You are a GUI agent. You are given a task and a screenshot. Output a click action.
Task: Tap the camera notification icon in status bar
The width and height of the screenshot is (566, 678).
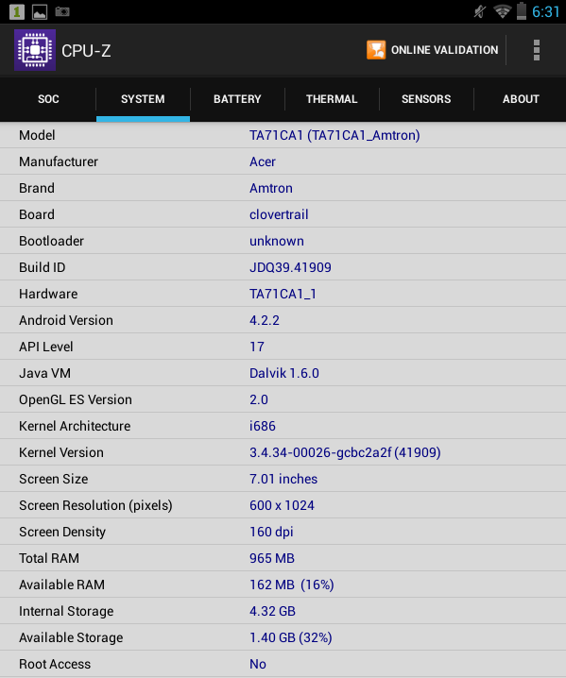coord(62,11)
